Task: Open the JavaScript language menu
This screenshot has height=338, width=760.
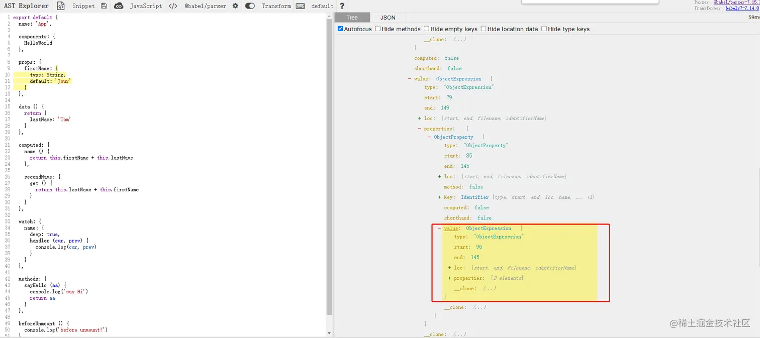Action: (146, 6)
